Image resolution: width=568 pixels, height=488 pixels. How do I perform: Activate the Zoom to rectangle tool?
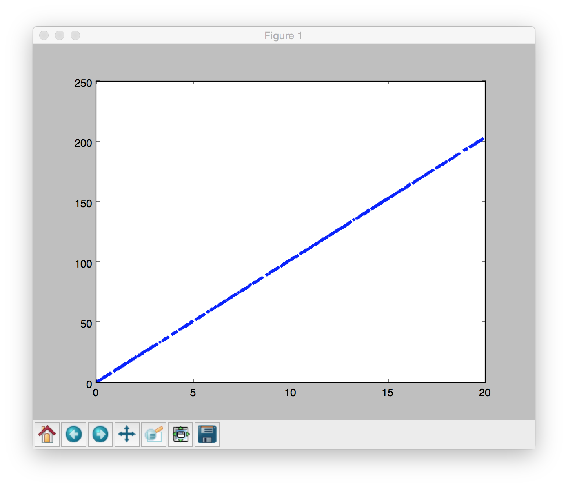[x=154, y=434]
